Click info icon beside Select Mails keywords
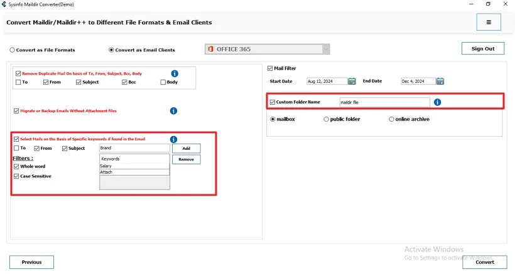 (173, 139)
